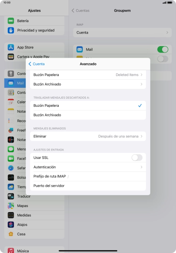
Task: Open the Mapas app icon
Action: pos(11,206)
